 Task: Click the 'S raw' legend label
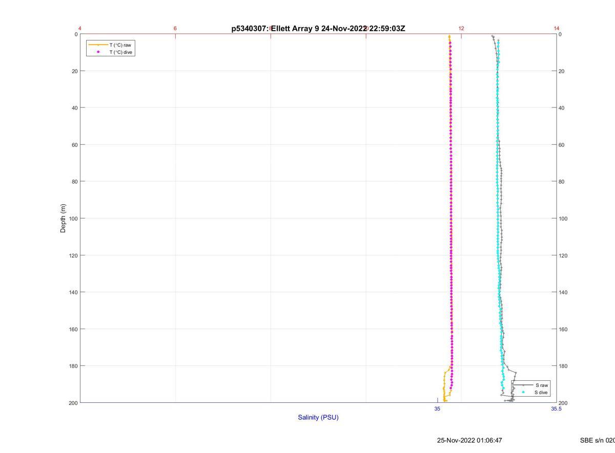pyautogui.click(x=542, y=385)
